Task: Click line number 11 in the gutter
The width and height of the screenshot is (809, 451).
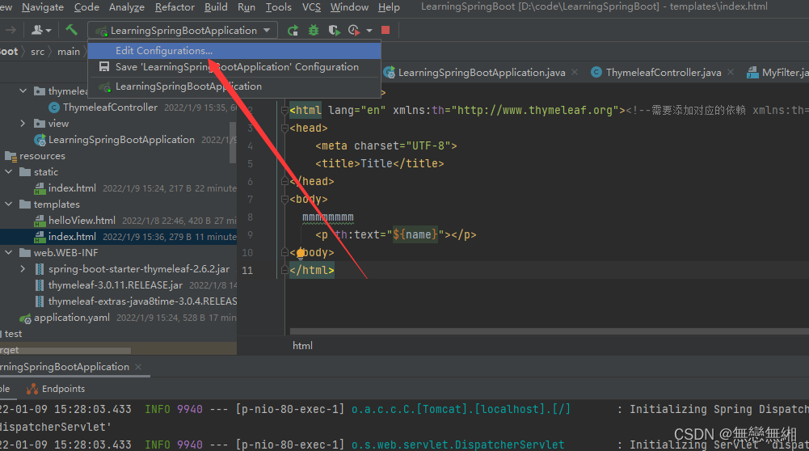Action: tap(247, 271)
